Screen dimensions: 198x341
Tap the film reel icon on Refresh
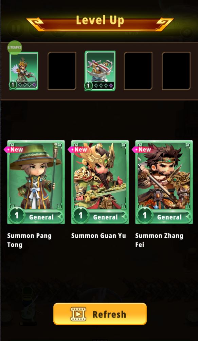(x=78, y=314)
